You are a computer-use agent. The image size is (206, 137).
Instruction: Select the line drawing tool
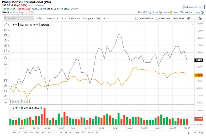tap(6, 25)
